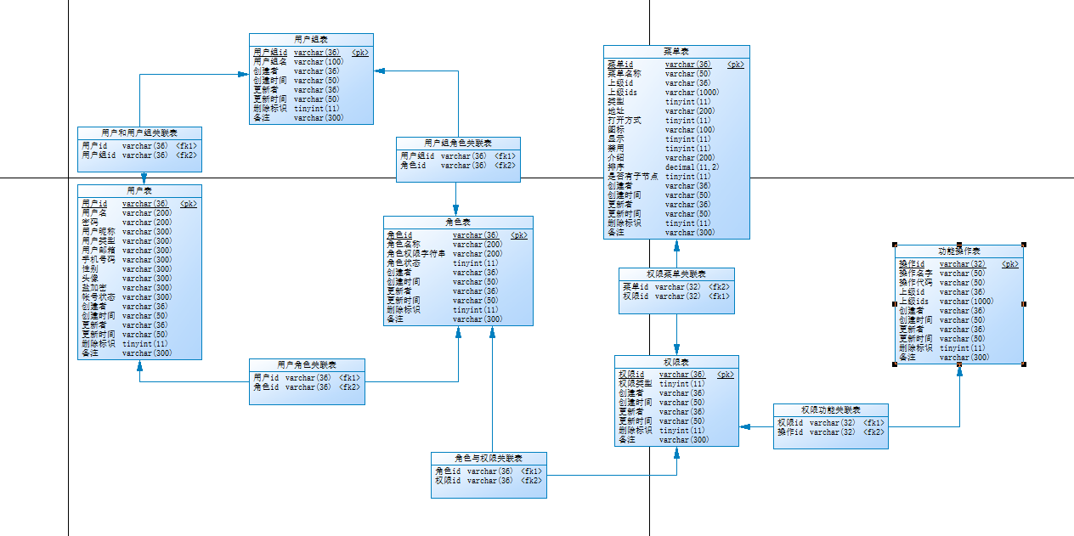Click 权限id foreign key in 权限功能关联表
1074x536 pixels.
(831, 423)
